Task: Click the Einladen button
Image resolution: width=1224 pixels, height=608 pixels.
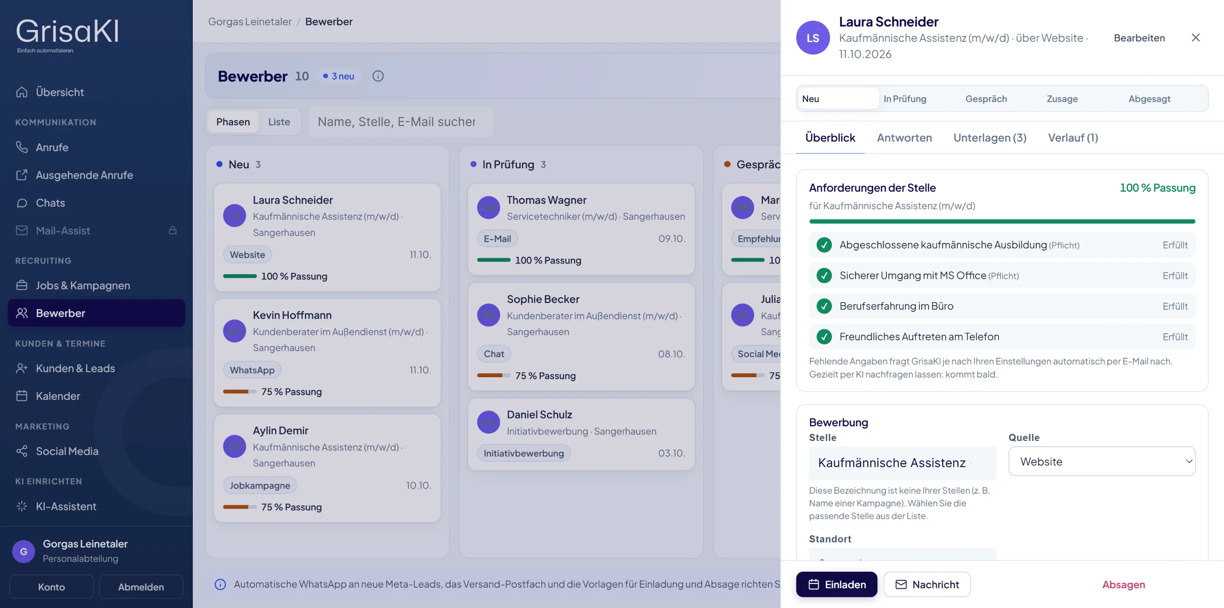Action: pyautogui.click(x=836, y=585)
